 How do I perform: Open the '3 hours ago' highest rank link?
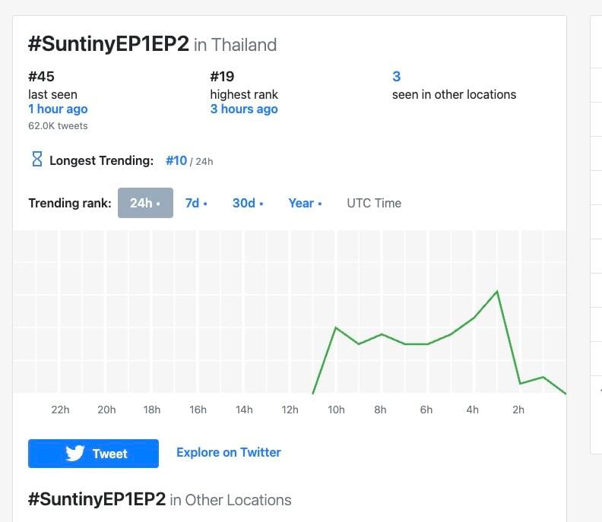pyautogui.click(x=244, y=109)
